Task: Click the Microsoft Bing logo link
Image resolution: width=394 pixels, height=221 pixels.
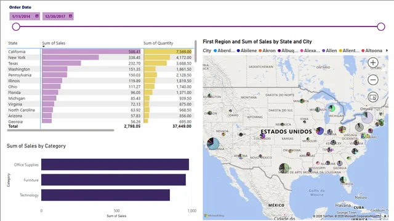Action: click(214, 215)
